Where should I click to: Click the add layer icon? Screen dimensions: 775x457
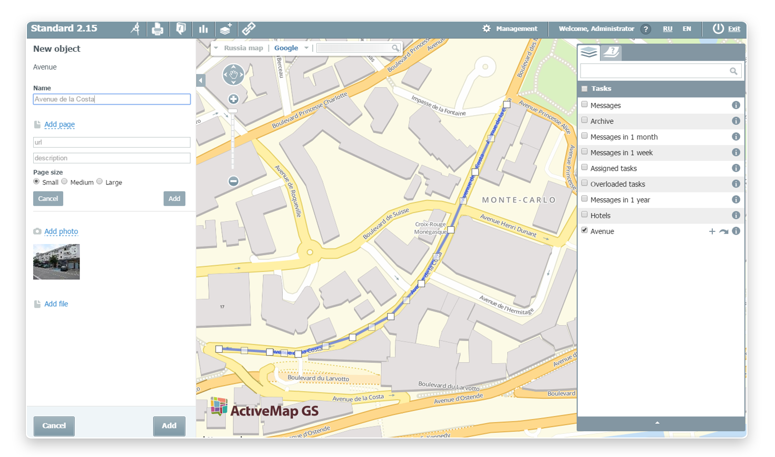[x=226, y=29]
